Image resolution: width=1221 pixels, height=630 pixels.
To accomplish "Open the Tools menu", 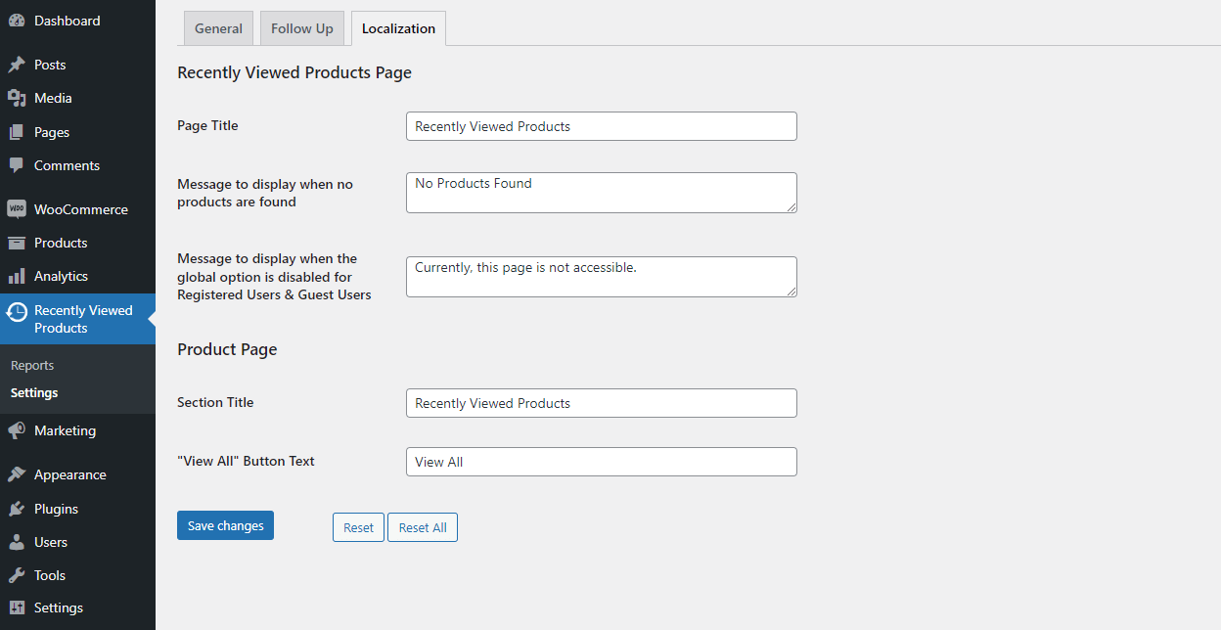I will (x=46, y=575).
